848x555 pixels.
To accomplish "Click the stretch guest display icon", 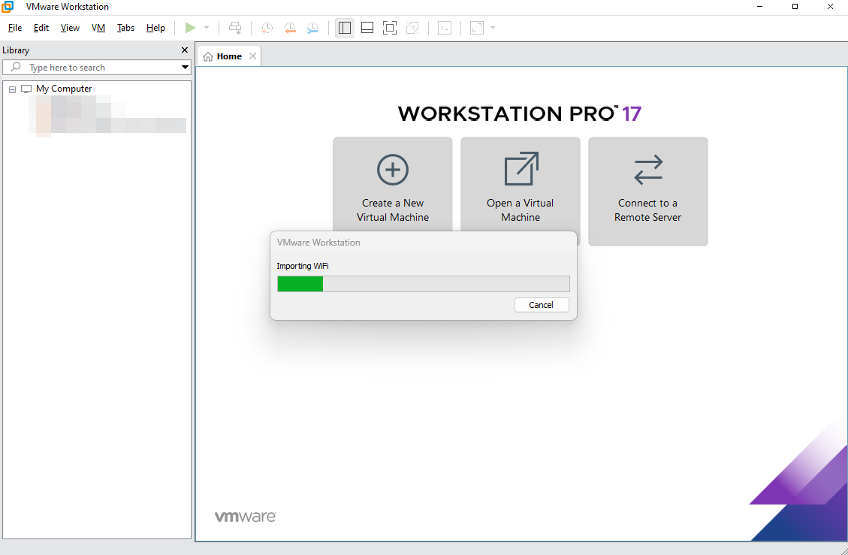I will (476, 28).
